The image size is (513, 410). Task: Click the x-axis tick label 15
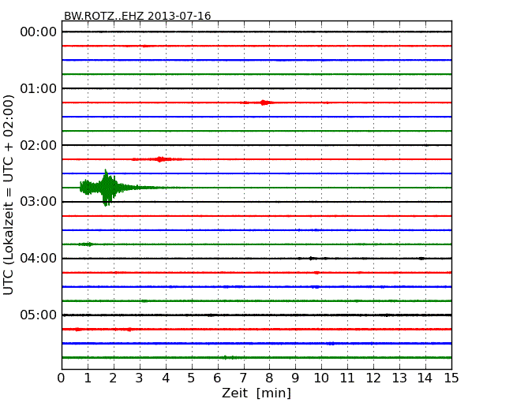[451, 378]
